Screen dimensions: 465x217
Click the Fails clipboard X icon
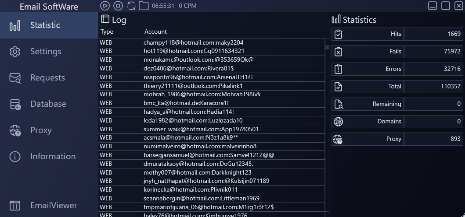338,52
